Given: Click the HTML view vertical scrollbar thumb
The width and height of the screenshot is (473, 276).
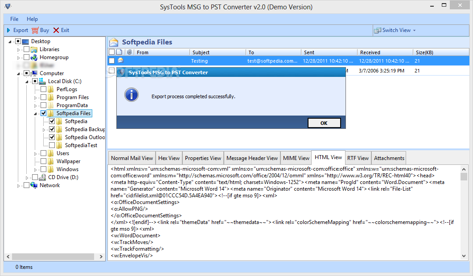Looking at the screenshot, I should pos(464,176).
